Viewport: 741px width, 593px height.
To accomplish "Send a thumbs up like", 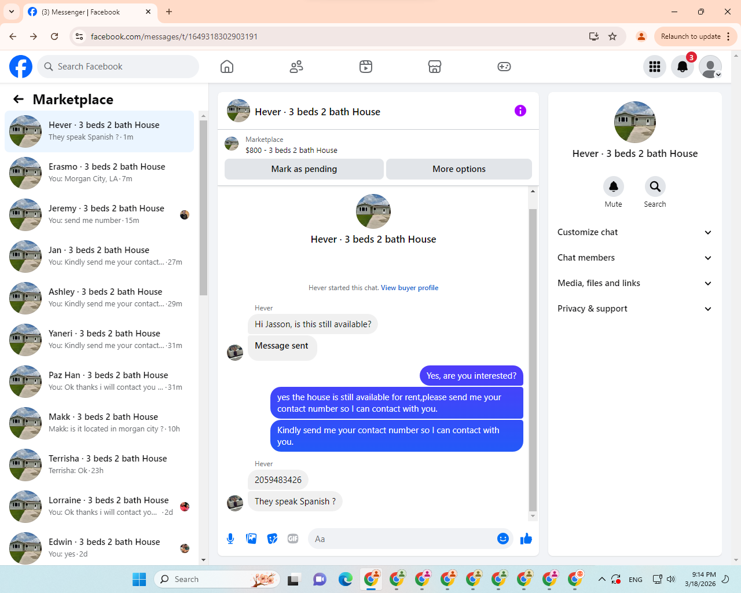I will coord(526,539).
